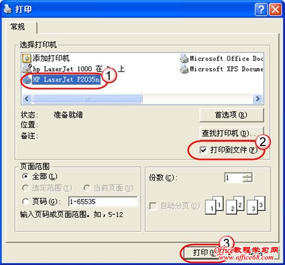Increase copies with the spinner up arrow
Viewport: 285px width, 265px height.
point(248,175)
